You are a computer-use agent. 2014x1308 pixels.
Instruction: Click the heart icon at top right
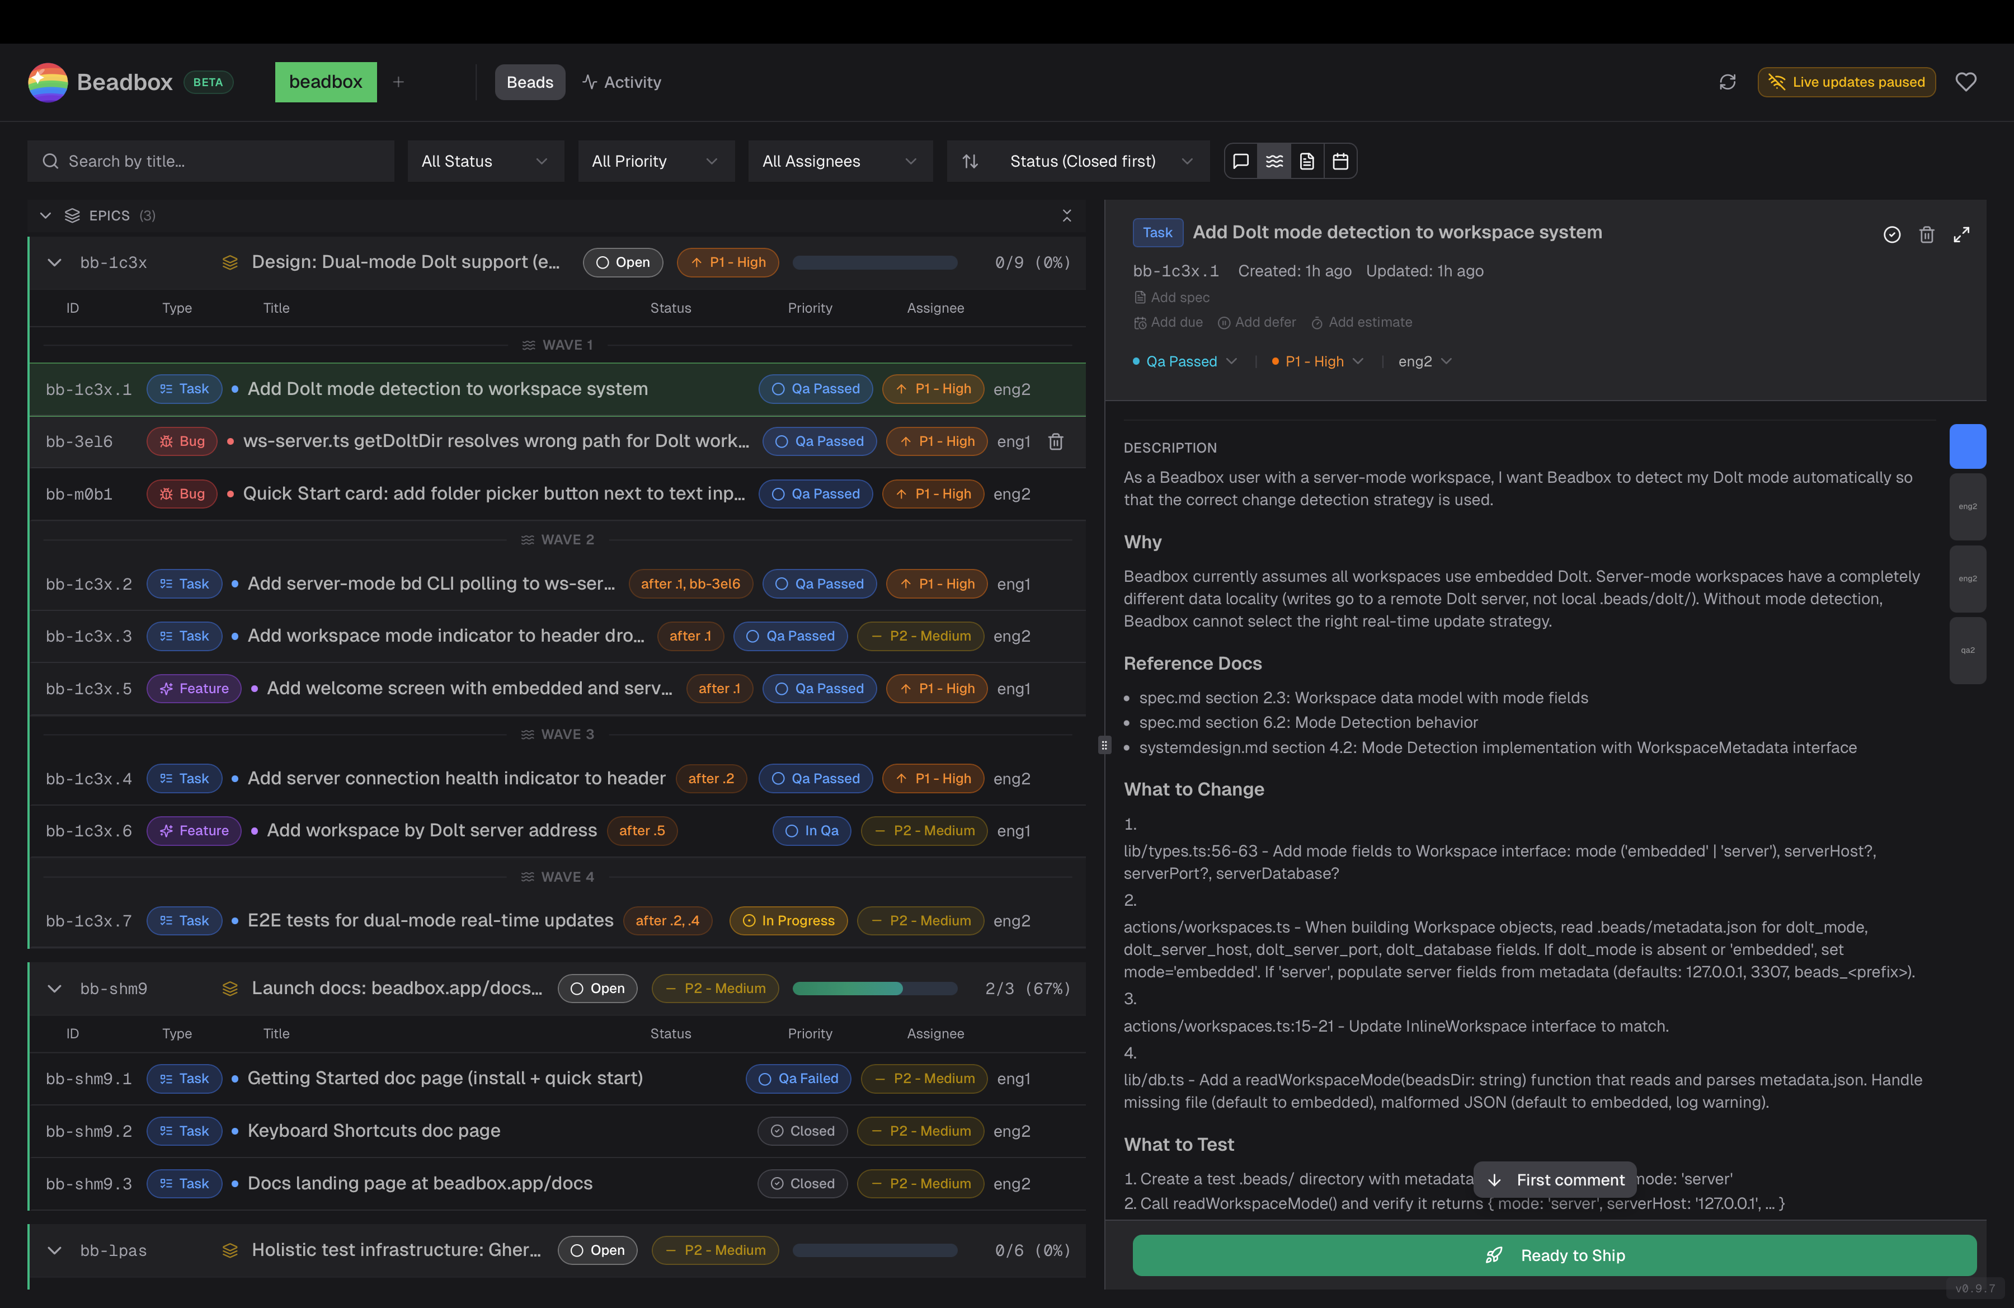click(x=1966, y=82)
